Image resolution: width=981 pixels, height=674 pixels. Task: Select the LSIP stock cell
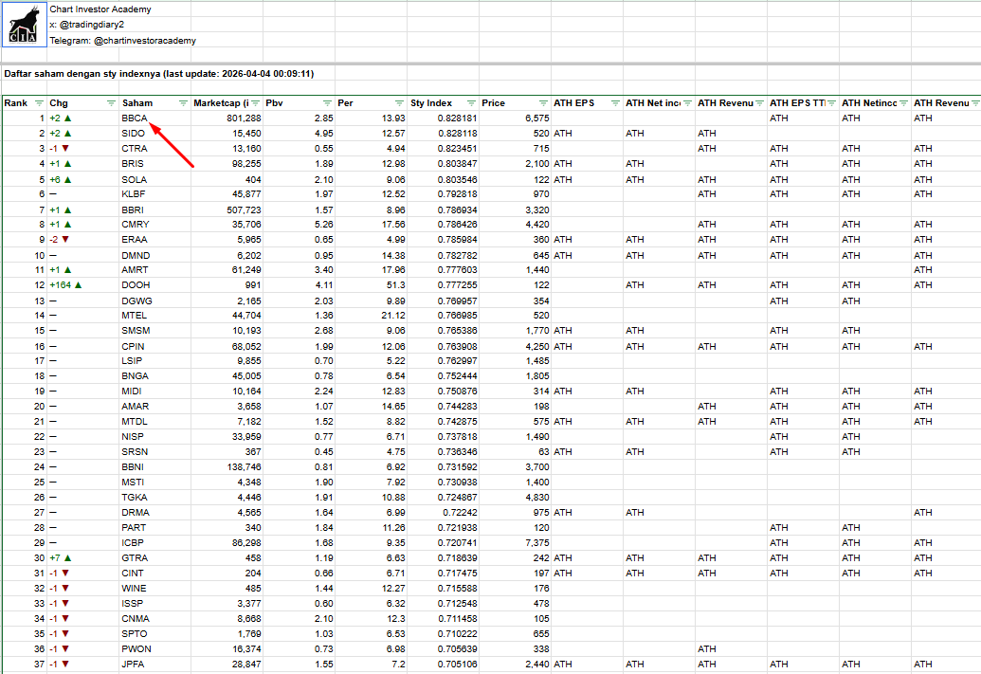(155, 360)
